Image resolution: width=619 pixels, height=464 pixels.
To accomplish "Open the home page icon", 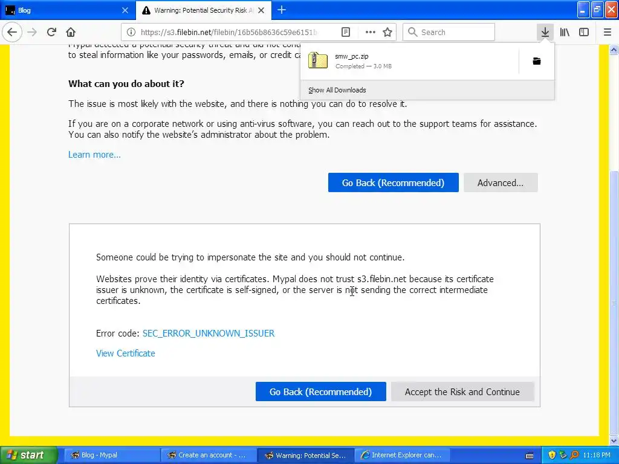I will point(71,32).
